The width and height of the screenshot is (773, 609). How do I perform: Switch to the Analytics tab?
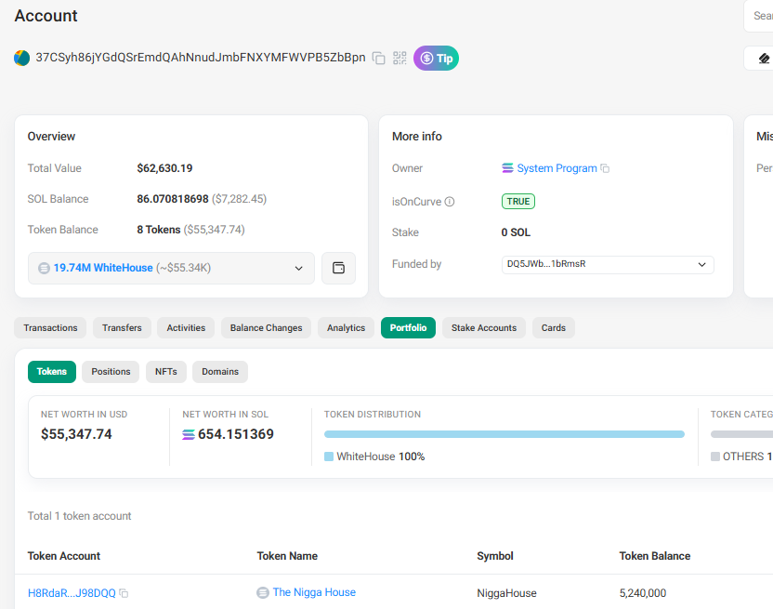pos(346,327)
